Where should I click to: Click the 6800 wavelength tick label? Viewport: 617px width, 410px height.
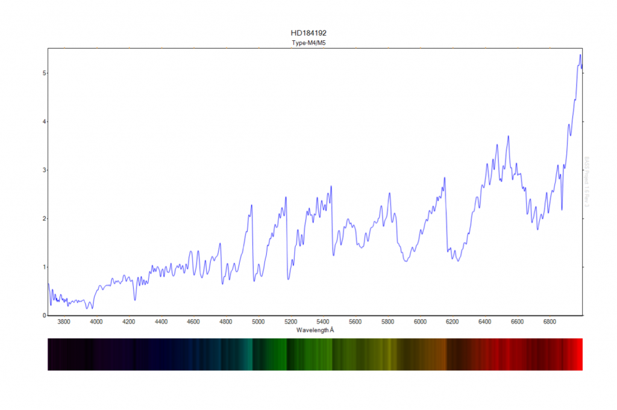[550, 322]
